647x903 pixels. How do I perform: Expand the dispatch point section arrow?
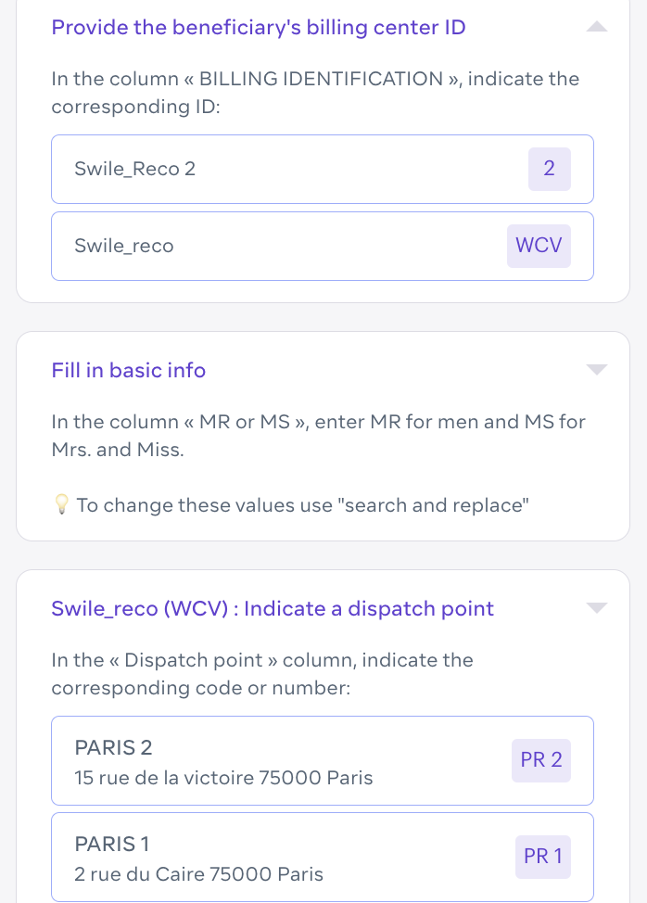coord(597,607)
